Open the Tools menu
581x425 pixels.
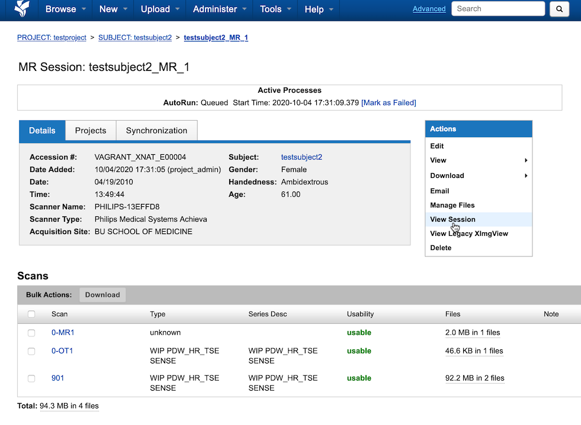pos(275,9)
